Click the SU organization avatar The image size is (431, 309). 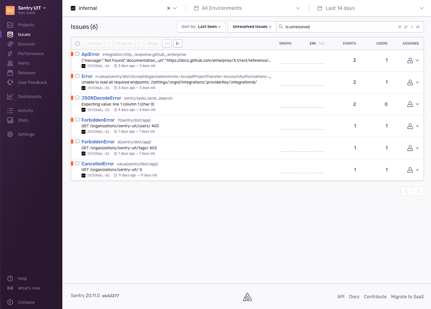(10, 10)
